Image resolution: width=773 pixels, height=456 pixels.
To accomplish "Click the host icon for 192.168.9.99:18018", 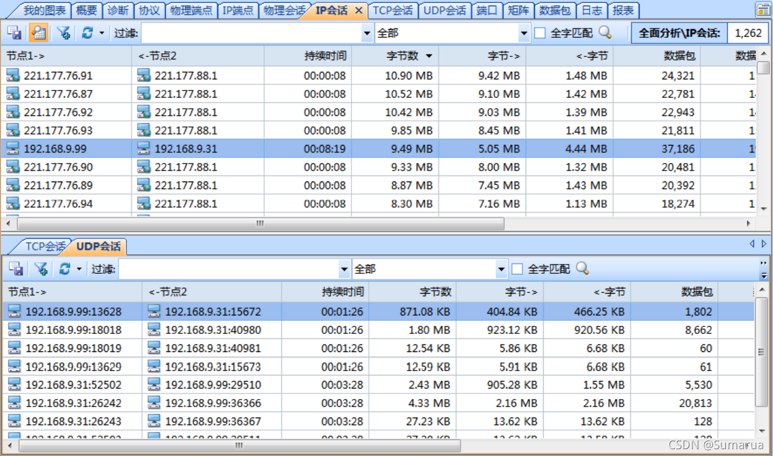I will (x=15, y=330).
